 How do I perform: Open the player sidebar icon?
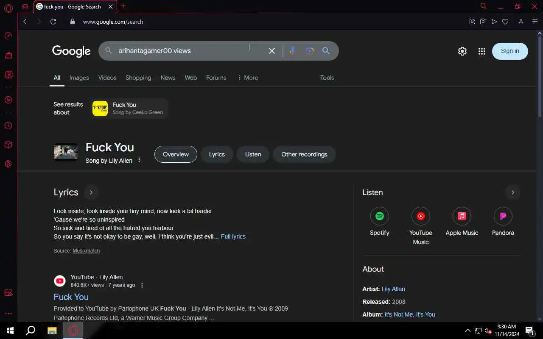(x=8, y=100)
